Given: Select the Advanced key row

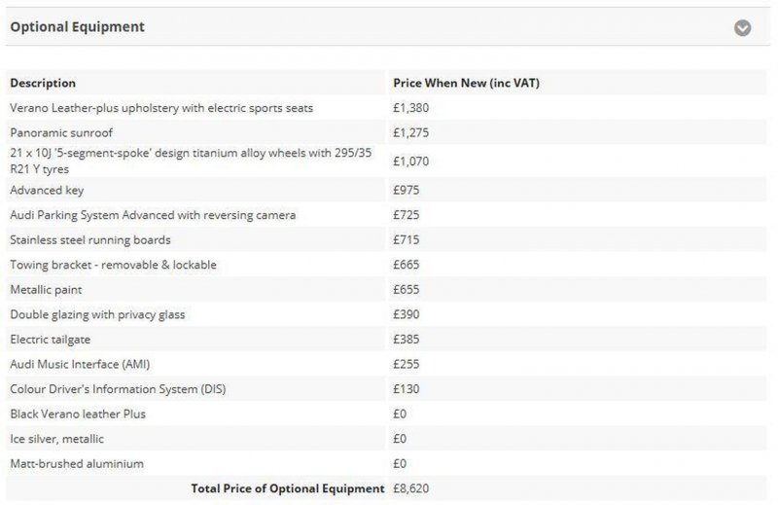Looking at the screenshot, I should (386, 190).
